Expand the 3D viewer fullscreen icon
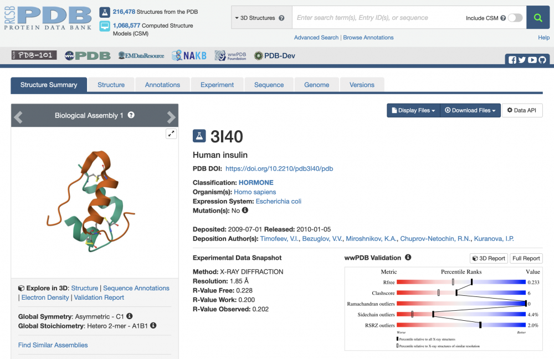 [171, 134]
